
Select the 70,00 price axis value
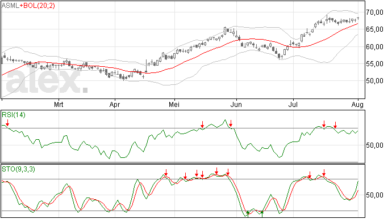(x=374, y=12)
